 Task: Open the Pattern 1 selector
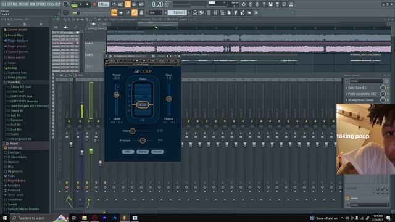[177, 12]
